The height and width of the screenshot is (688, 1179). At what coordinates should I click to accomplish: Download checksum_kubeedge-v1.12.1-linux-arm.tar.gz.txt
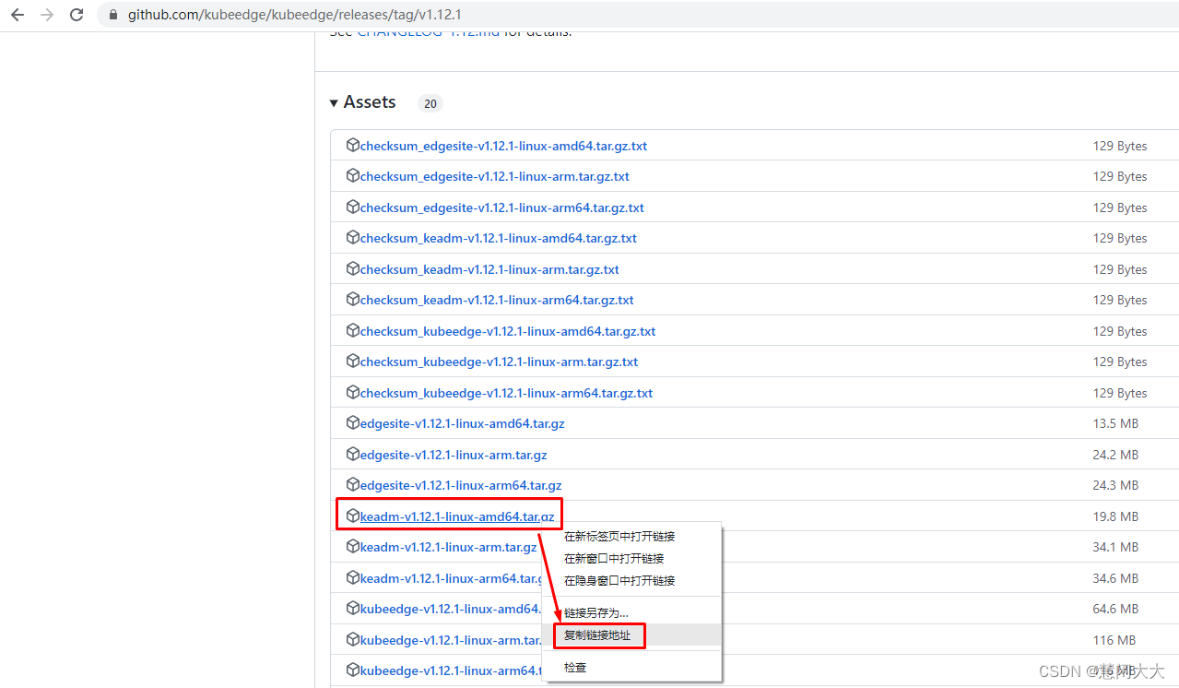[499, 362]
